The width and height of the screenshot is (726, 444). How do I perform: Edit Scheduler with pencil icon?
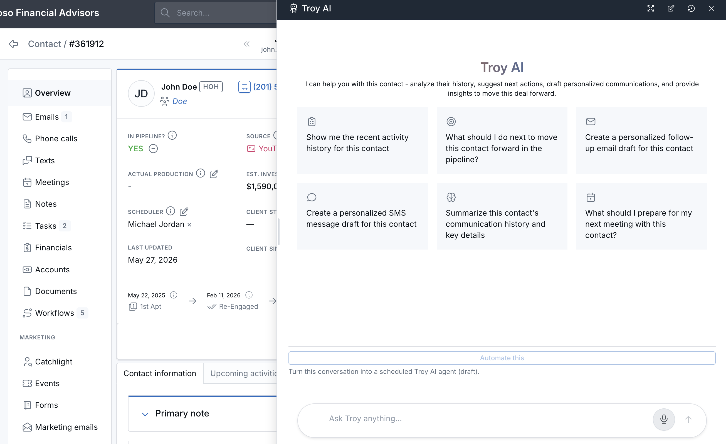point(184,211)
